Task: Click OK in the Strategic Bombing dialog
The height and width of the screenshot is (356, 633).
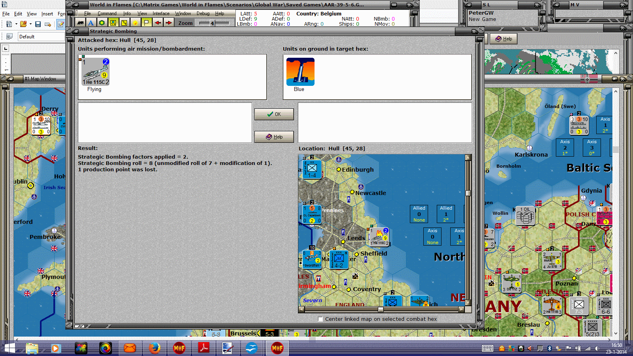Action: click(274, 114)
